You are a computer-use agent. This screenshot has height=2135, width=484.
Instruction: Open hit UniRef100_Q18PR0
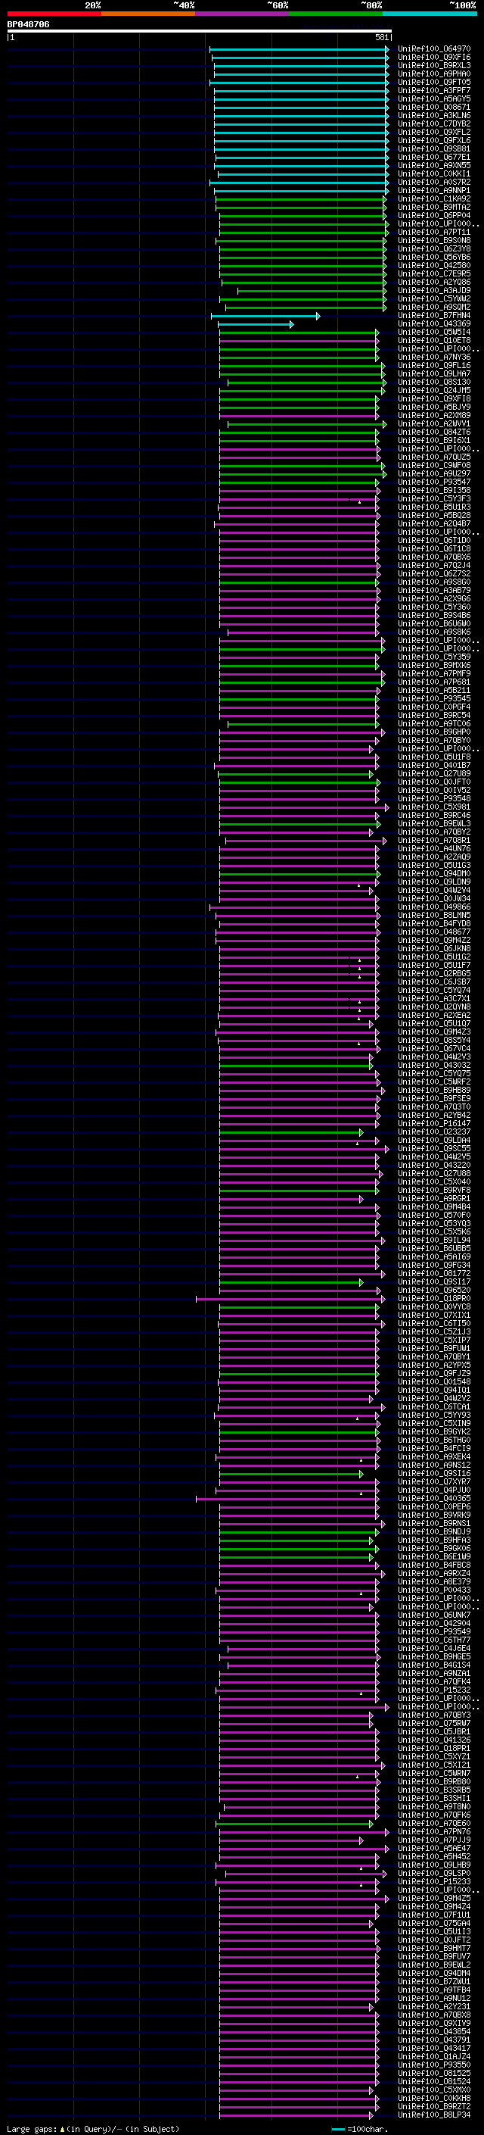pyautogui.click(x=434, y=1299)
